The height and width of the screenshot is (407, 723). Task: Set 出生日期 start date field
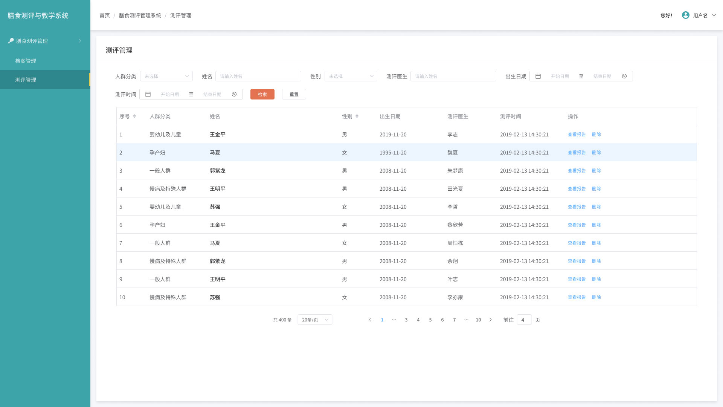point(560,76)
